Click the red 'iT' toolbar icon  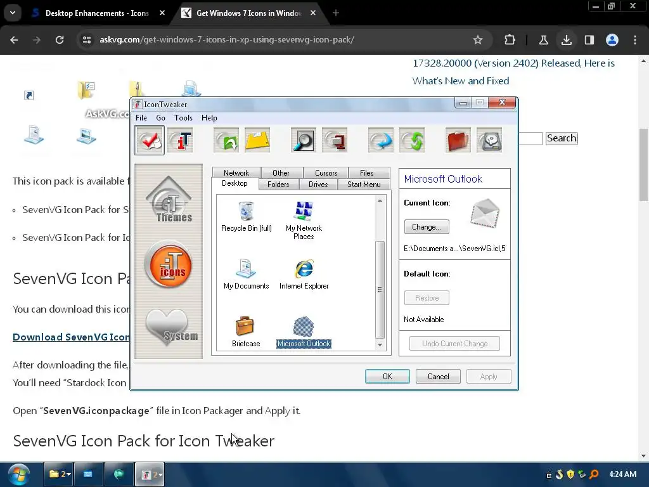tap(181, 141)
